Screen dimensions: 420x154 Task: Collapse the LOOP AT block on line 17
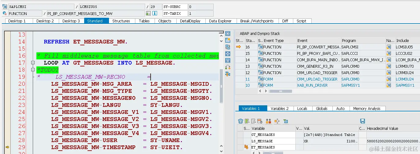[33, 63]
